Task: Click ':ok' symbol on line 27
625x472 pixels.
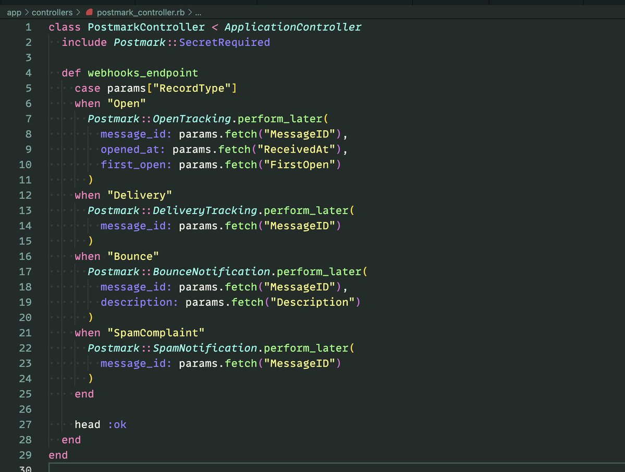Action: tap(117, 424)
